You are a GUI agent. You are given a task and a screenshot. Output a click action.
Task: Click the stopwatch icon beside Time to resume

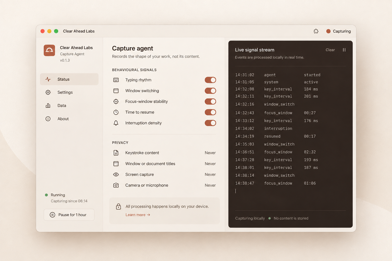pyautogui.click(x=116, y=112)
